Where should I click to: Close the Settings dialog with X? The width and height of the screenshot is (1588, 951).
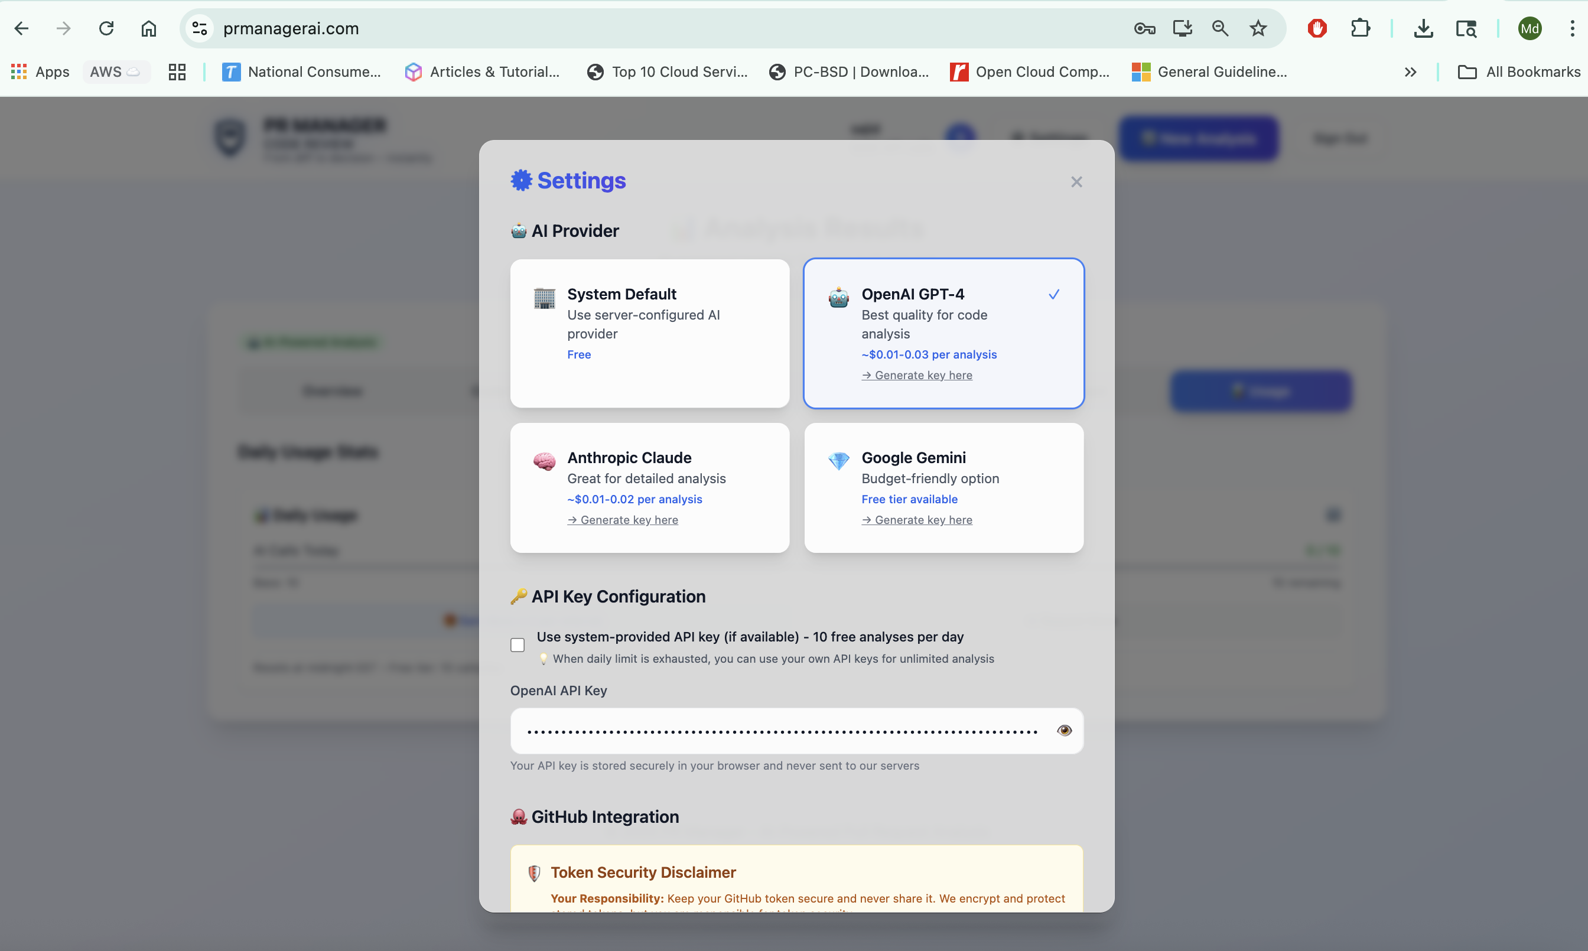(x=1076, y=182)
